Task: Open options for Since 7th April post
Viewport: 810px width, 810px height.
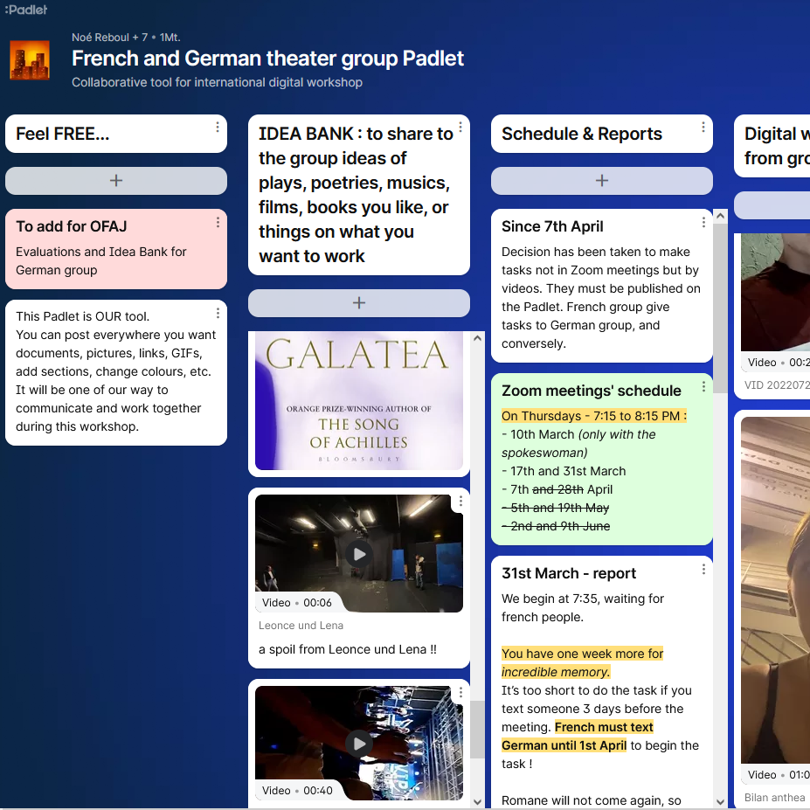Action: [x=703, y=222]
